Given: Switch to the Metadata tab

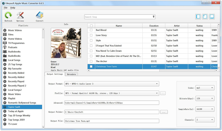Looking at the screenshot, I should click(x=71, y=74).
